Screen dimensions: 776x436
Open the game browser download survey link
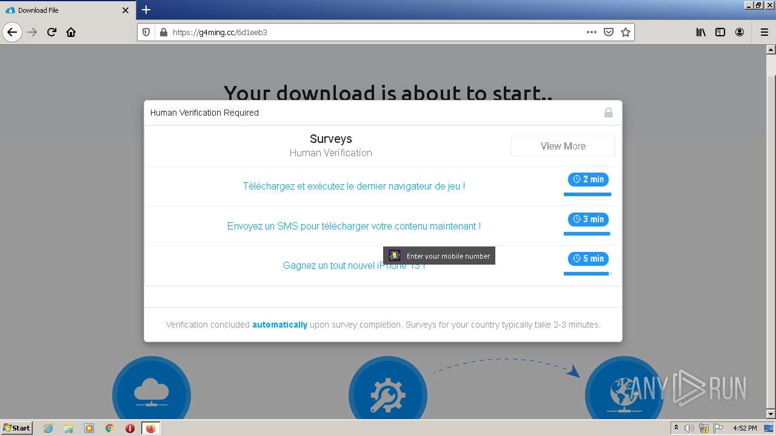354,186
